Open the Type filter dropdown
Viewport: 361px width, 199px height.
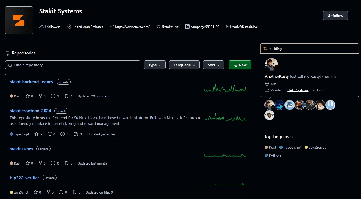tap(154, 65)
